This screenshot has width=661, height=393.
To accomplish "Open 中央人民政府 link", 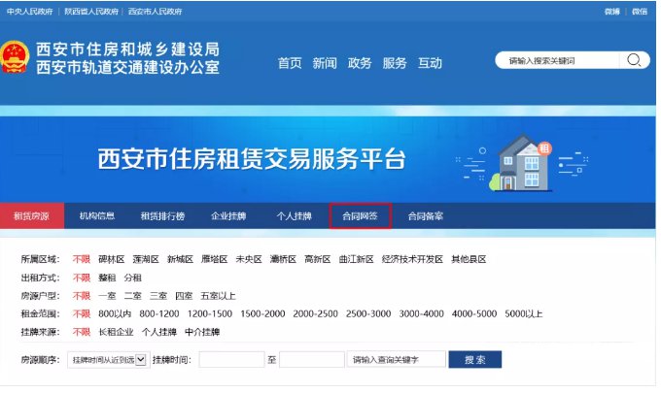I will 30,12.
